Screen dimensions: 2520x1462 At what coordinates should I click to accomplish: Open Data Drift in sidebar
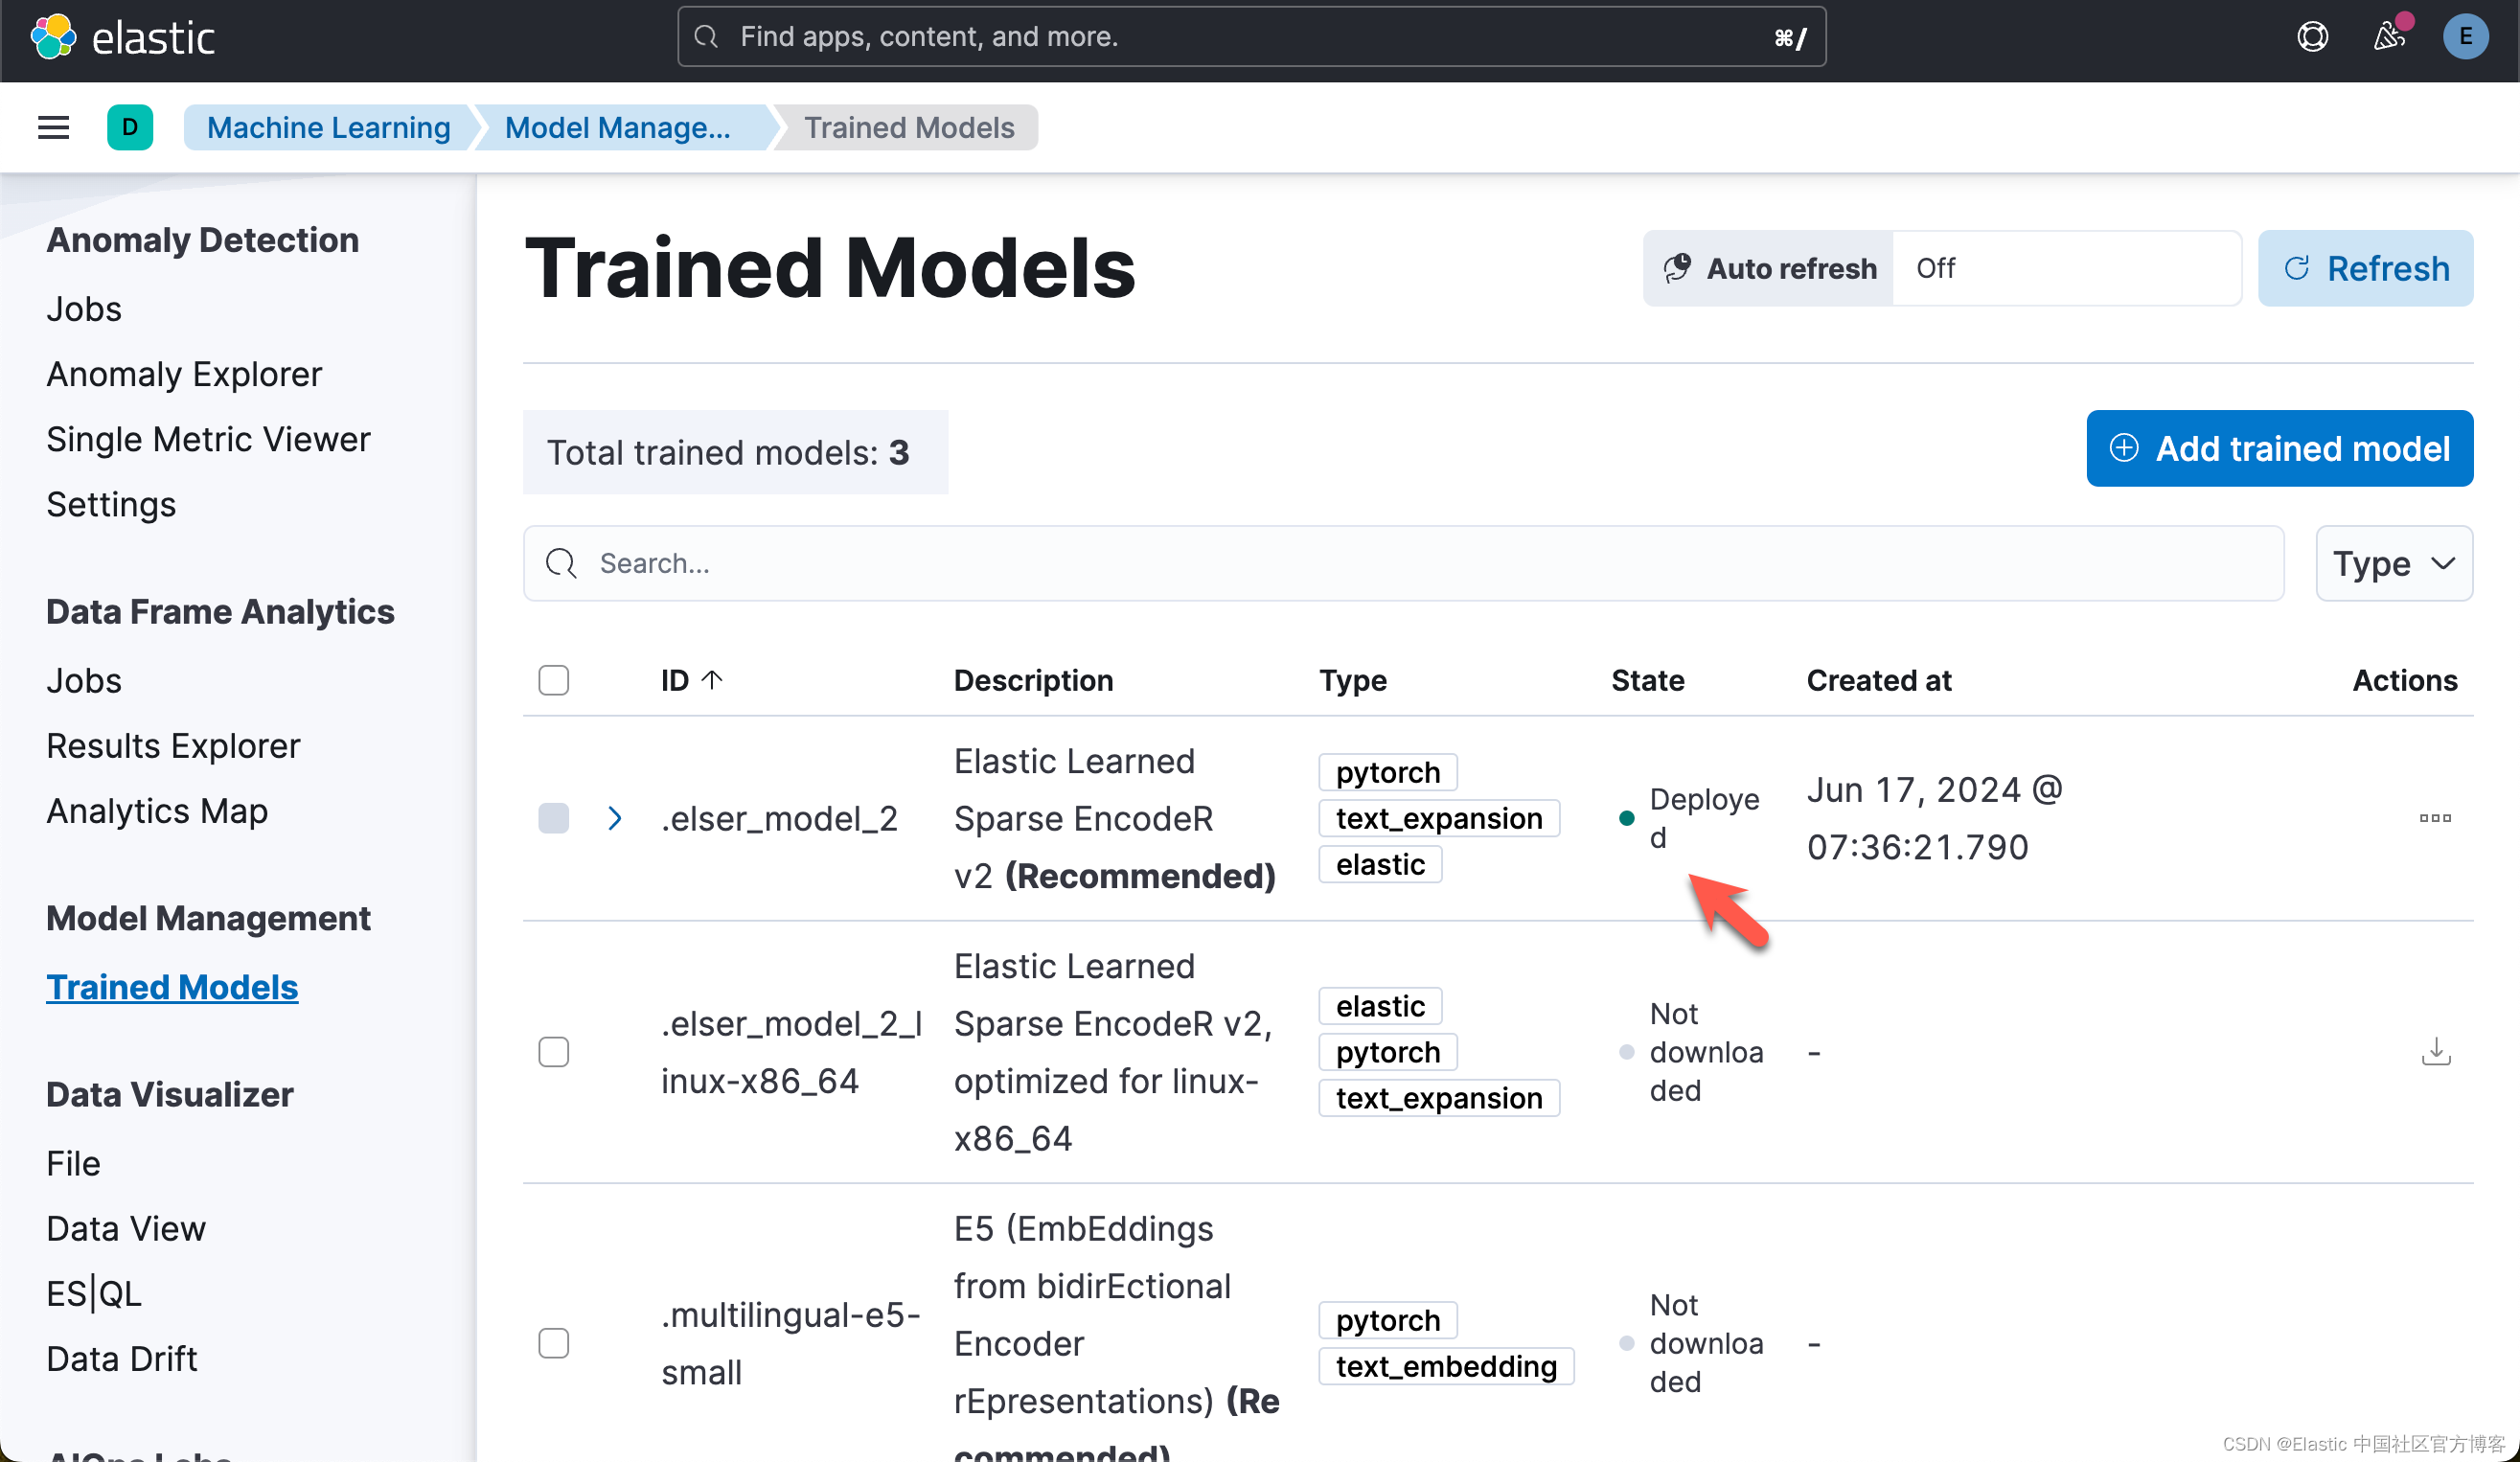click(x=122, y=1358)
